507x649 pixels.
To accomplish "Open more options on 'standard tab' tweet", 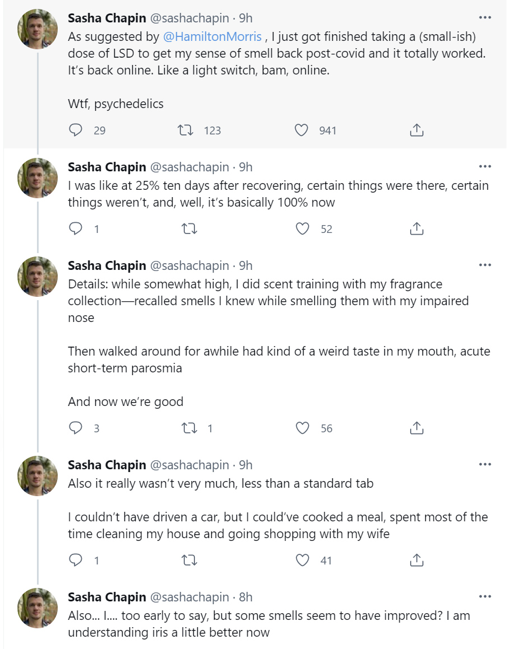I will (x=485, y=464).
